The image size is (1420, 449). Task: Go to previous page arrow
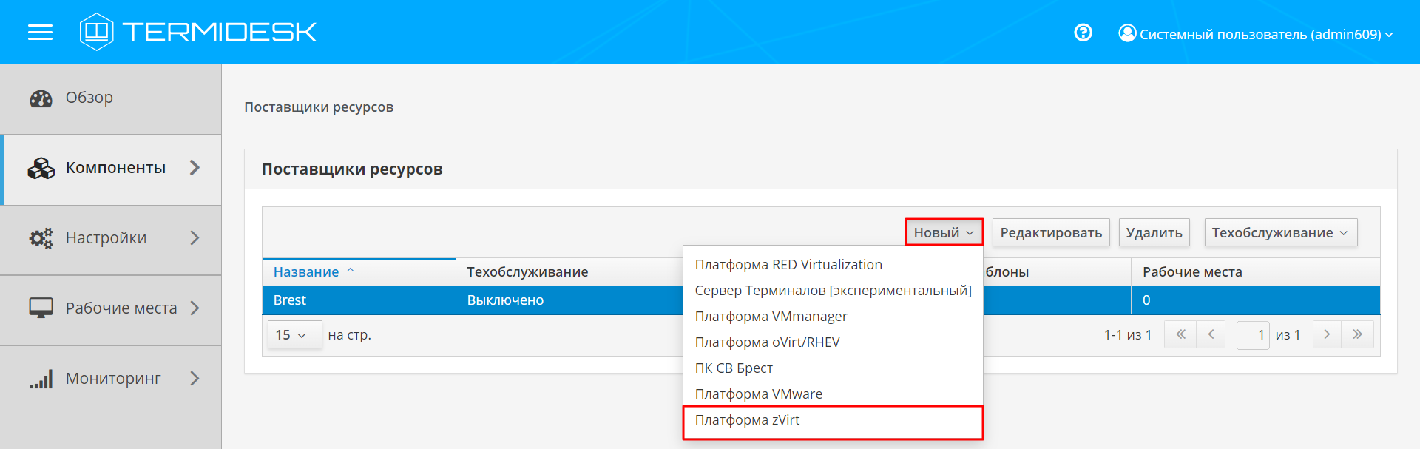pos(1211,334)
